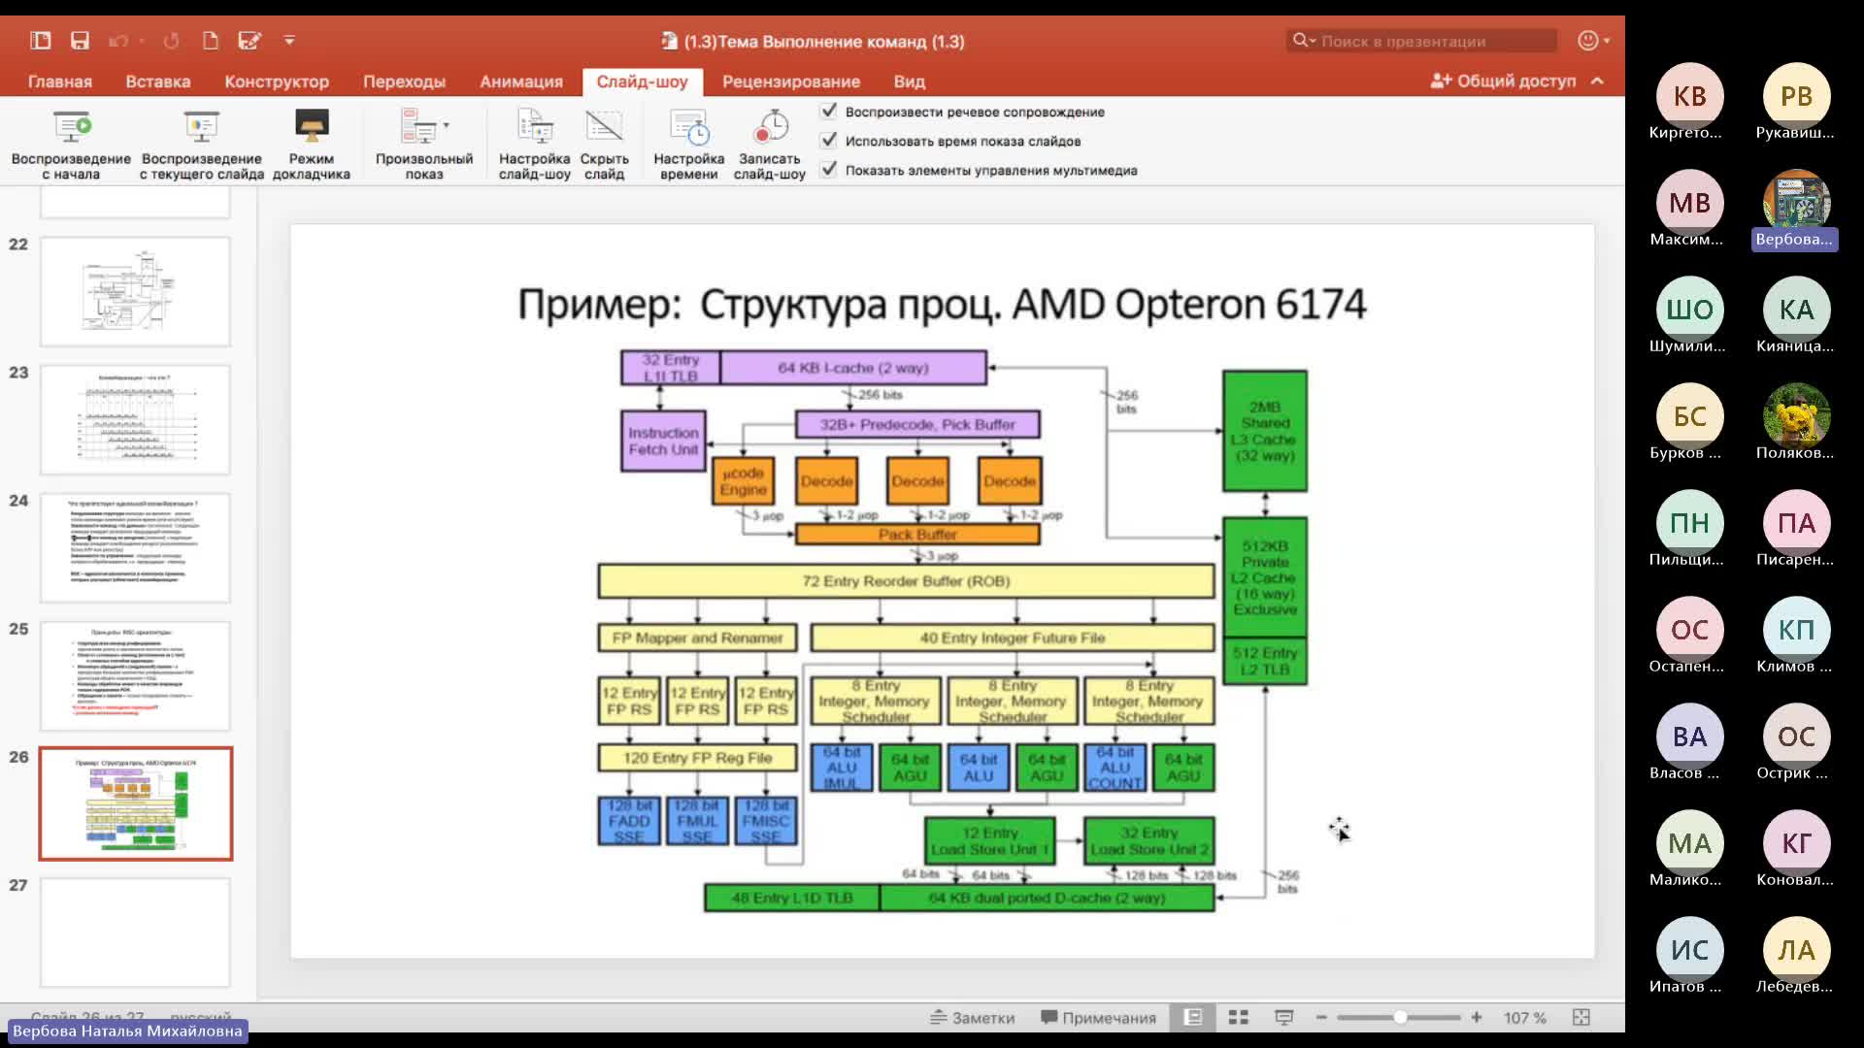Select slide 25 thumbnail
This screenshot has height=1048, width=1864.
coord(135,675)
